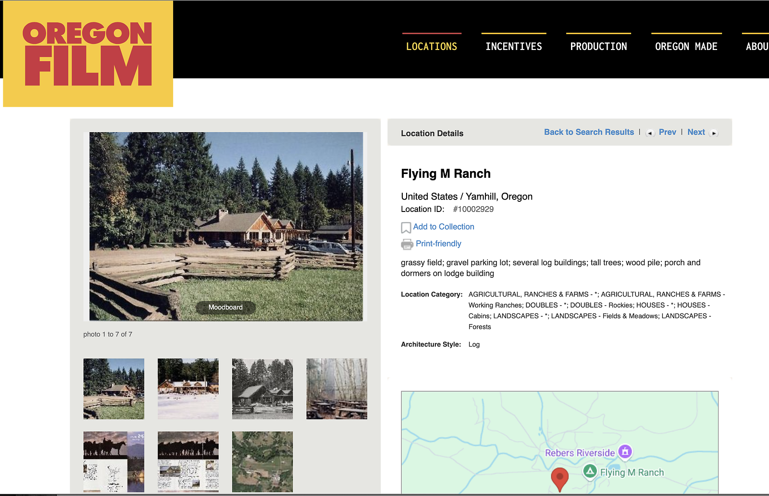Select the snowy lodge thumbnail

[188, 389]
